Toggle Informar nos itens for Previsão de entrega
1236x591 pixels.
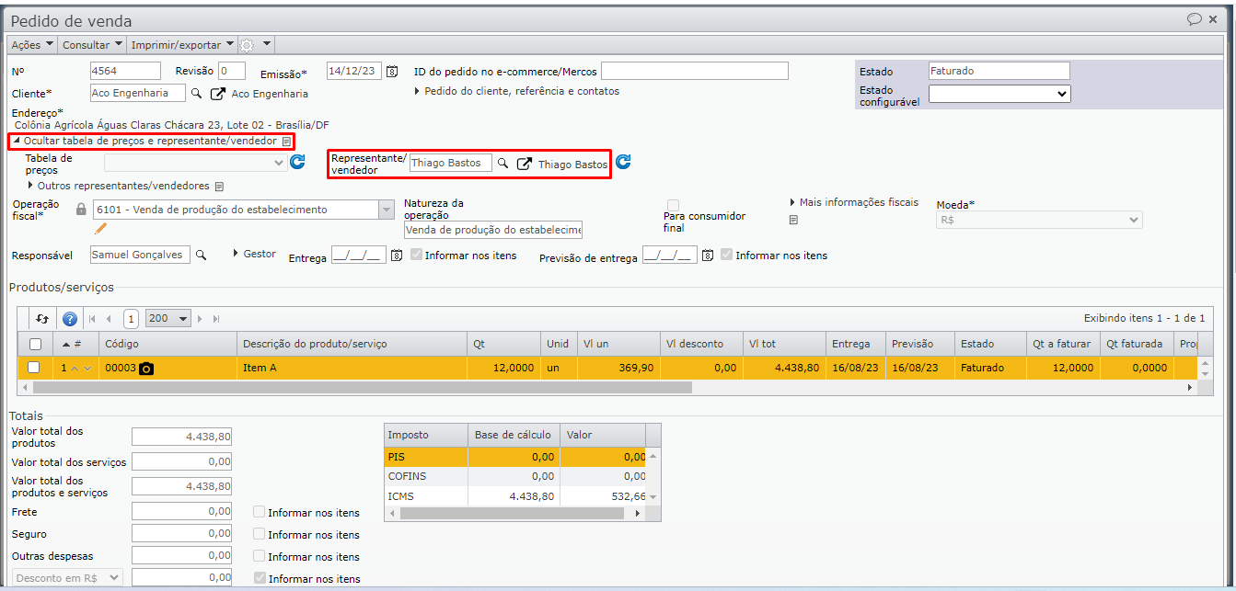click(x=727, y=255)
